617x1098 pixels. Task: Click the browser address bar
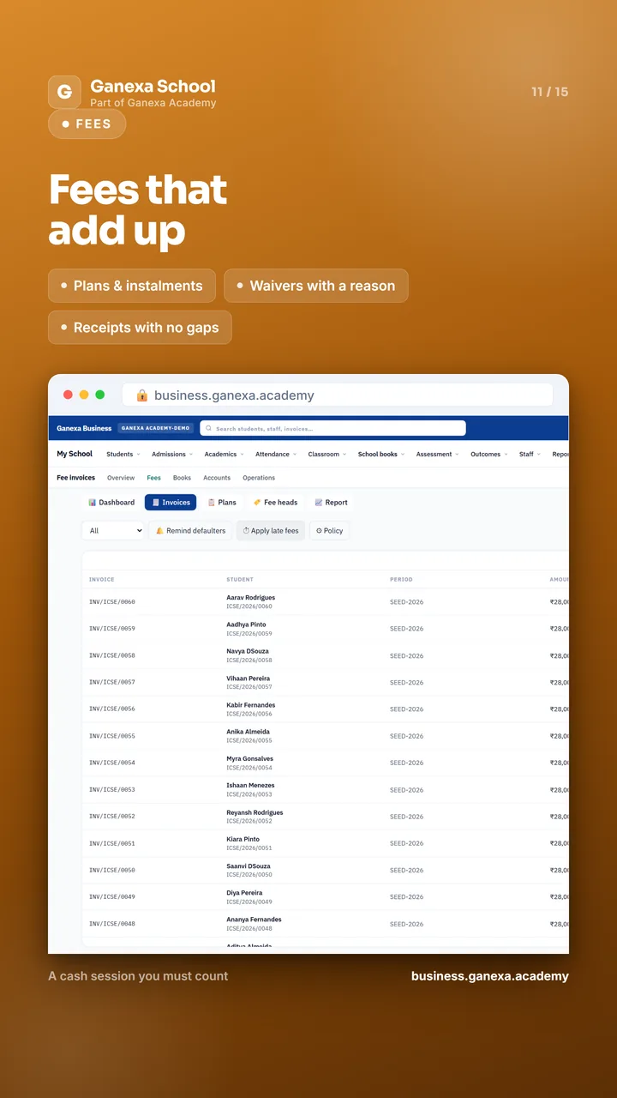(338, 395)
